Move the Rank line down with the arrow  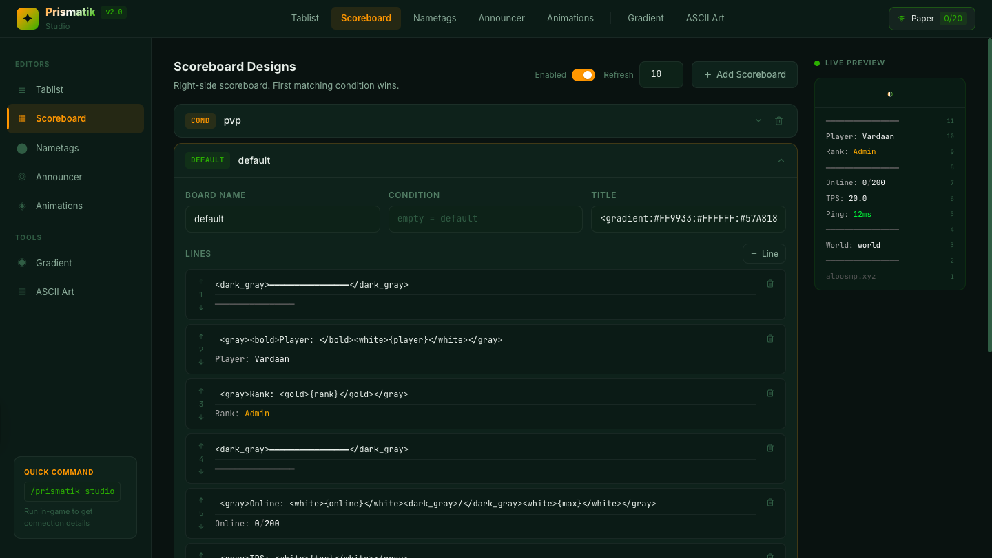[x=201, y=417]
